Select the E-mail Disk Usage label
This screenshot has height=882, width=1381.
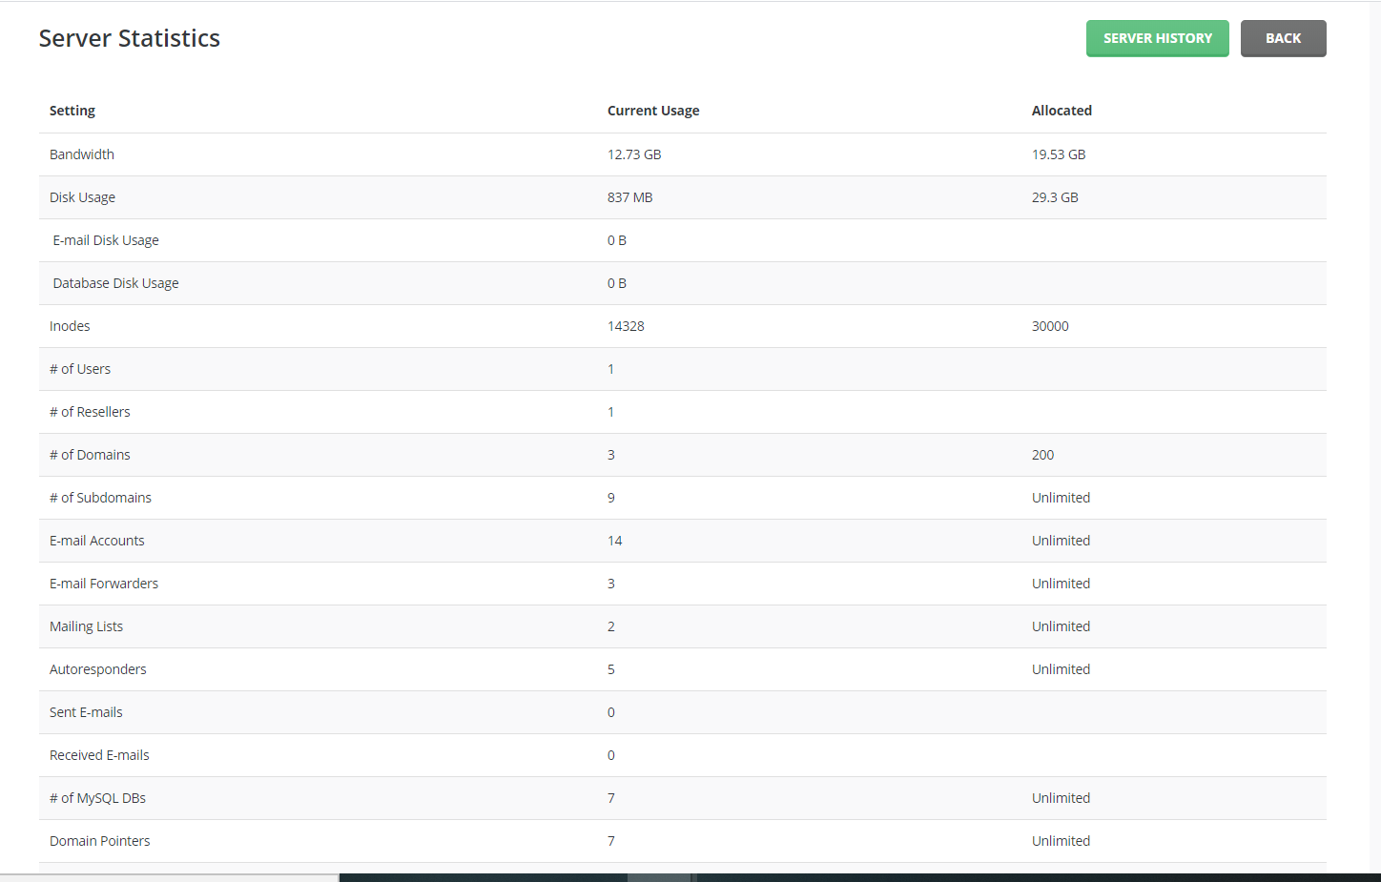[x=106, y=240]
